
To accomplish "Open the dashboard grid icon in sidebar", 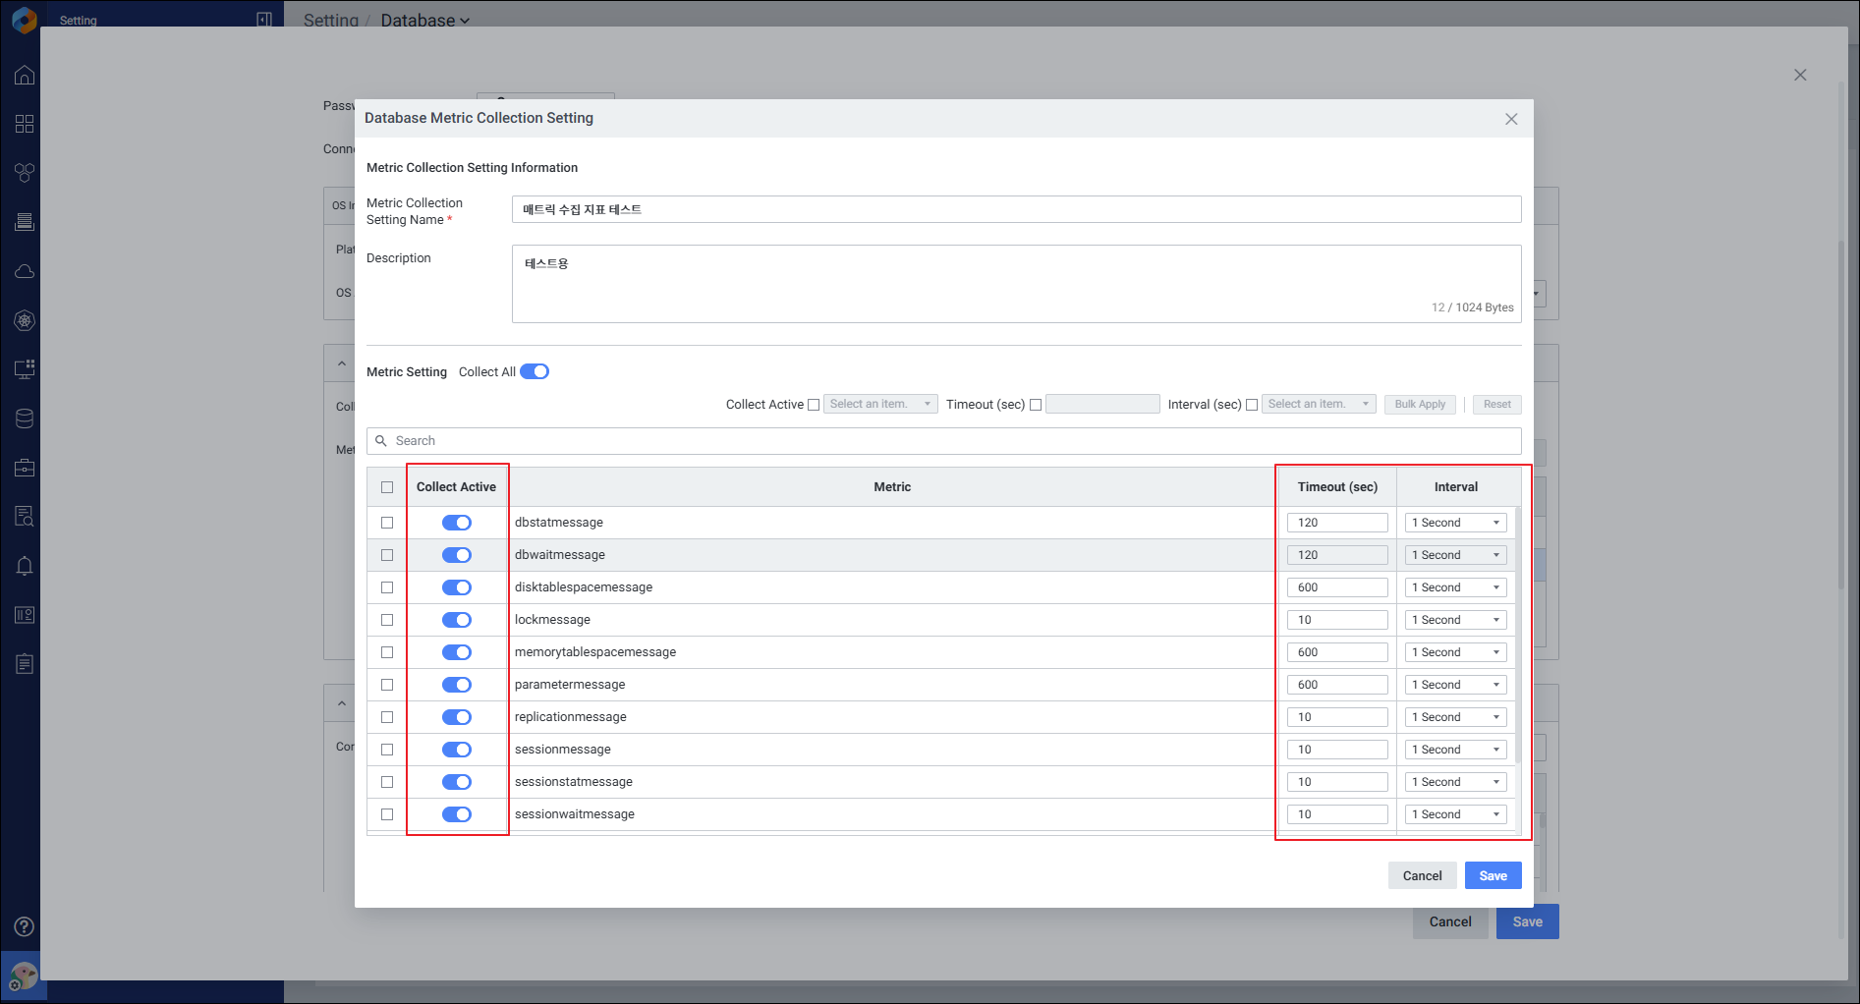I will pyautogui.click(x=25, y=124).
